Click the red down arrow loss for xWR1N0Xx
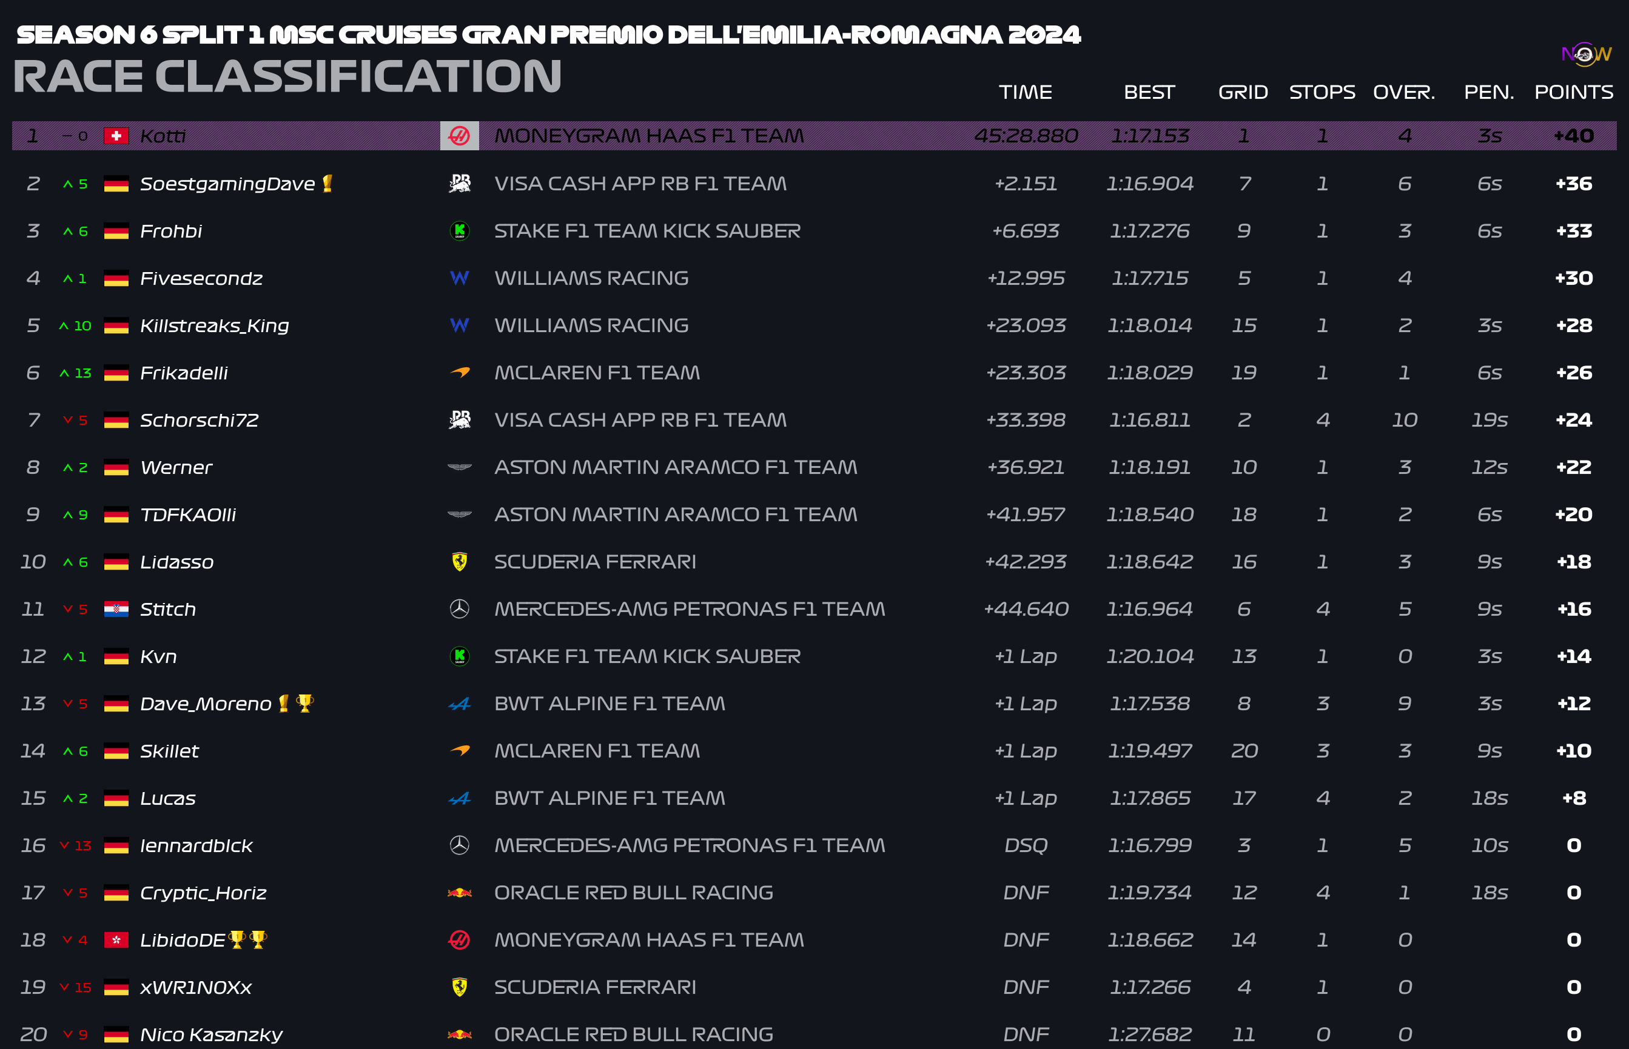The width and height of the screenshot is (1629, 1049). (x=75, y=987)
